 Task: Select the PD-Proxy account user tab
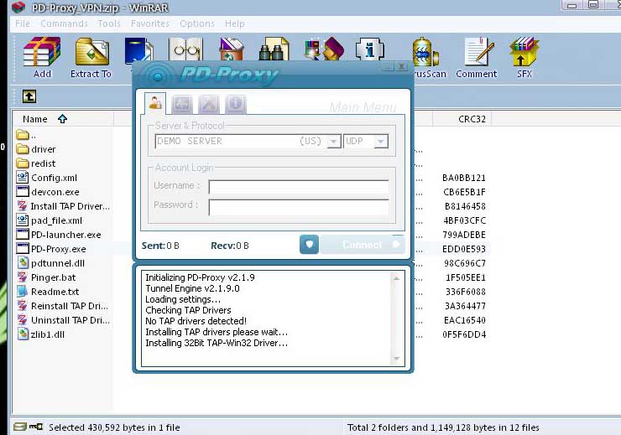155,103
